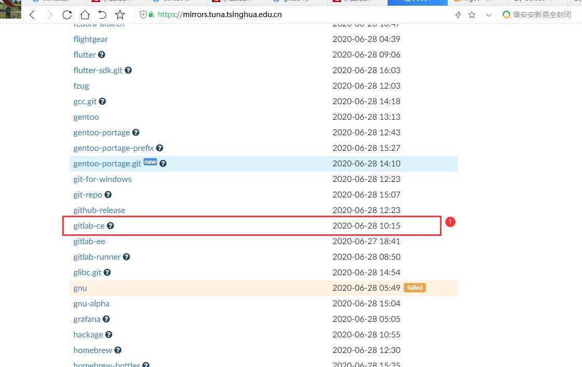Open help icon beside git-repo
582x367 pixels.
point(108,195)
